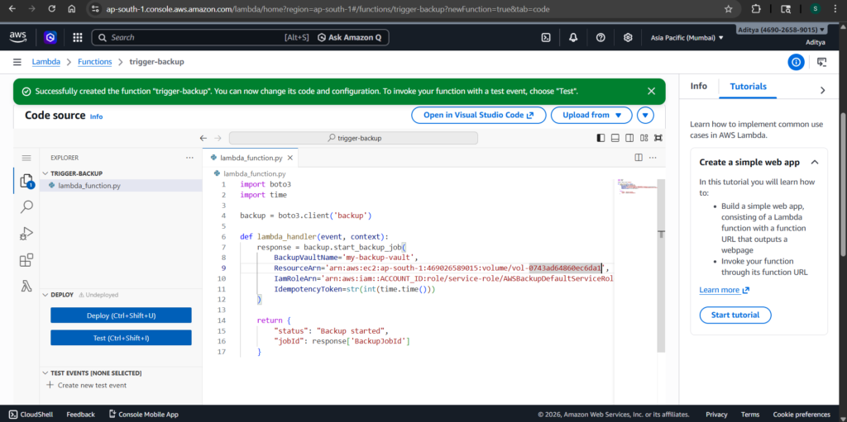Follow the Functions breadcrumb link
847x422 pixels.
click(x=95, y=62)
